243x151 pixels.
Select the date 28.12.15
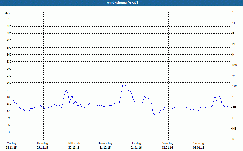pyautogui.click(x=11, y=148)
